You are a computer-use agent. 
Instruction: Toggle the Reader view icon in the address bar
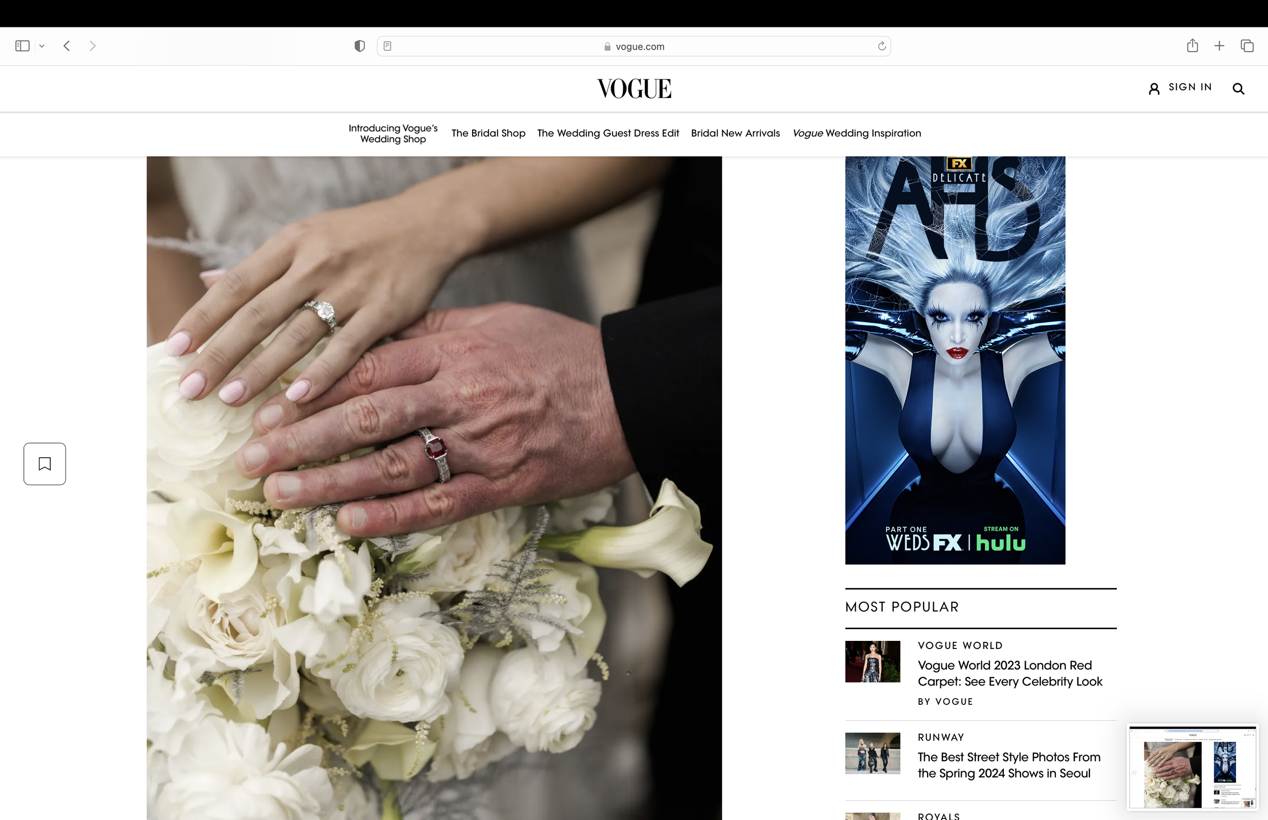[x=388, y=46]
